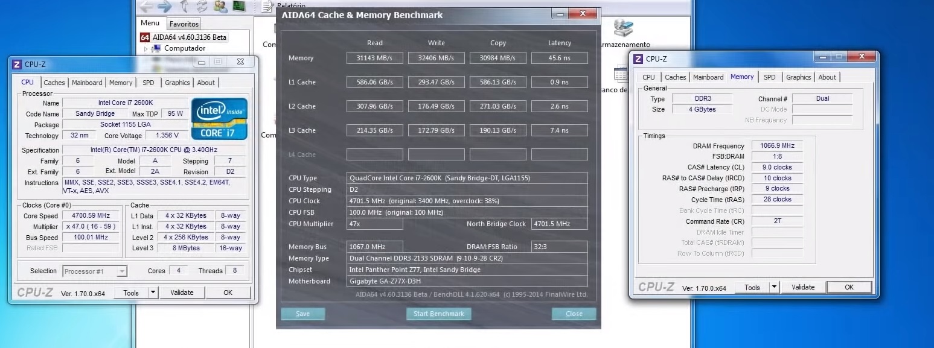The width and height of the screenshot is (934, 348).
Task: Click processor Name field Intel Core i7 2600K
Action: point(125,103)
